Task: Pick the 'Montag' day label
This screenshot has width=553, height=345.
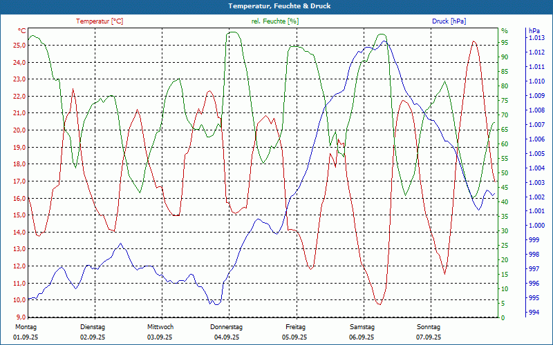Action: click(x=26, y=327)
